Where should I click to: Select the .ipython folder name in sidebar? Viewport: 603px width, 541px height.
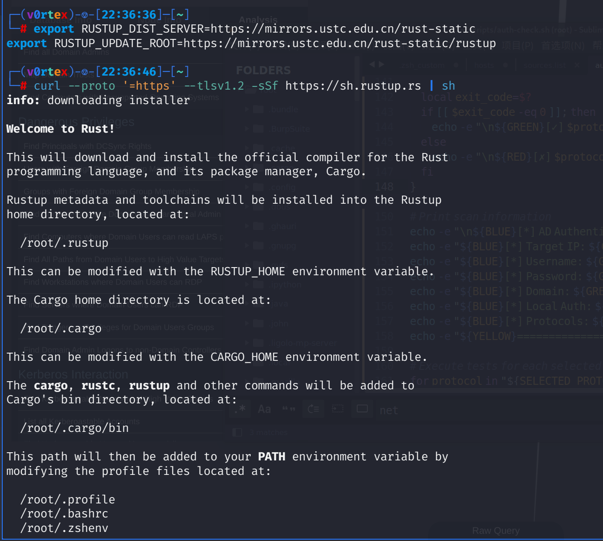click(286, 285)
